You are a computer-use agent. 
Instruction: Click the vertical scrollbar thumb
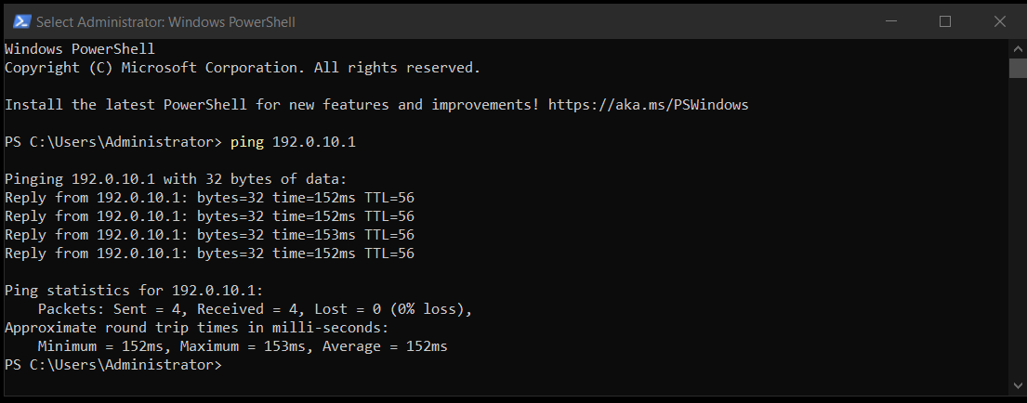1018,68
